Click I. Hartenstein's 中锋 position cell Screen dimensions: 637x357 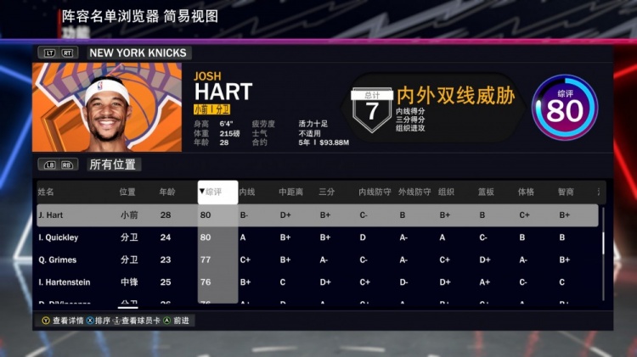tap(129, 282)
